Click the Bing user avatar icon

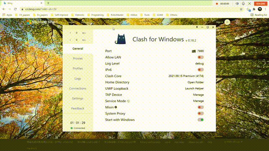point(227,22)
